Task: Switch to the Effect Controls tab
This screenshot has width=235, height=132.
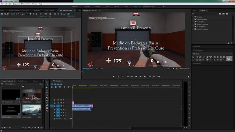Action: (x=50, y=10)
